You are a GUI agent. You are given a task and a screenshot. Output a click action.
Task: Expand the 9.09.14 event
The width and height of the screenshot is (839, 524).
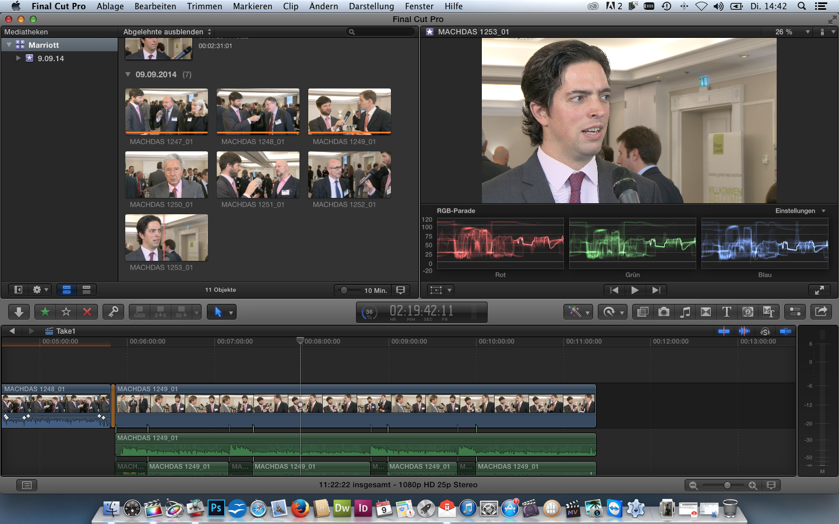18,58
